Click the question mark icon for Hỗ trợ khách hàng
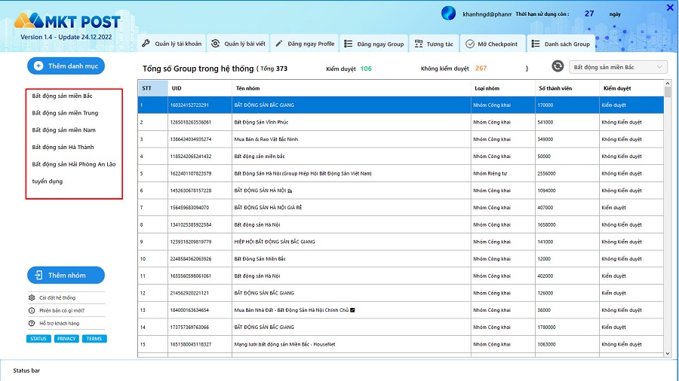The image size is (679, 381). 32,323
